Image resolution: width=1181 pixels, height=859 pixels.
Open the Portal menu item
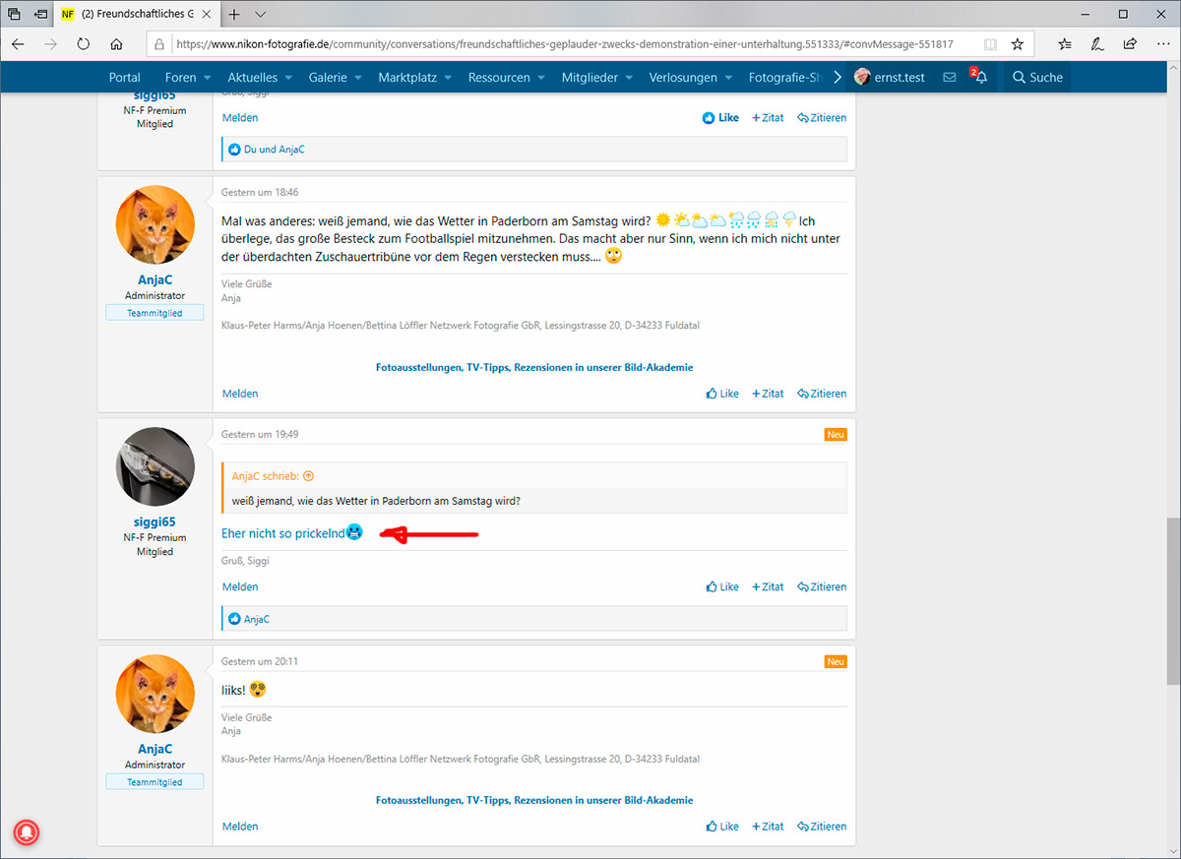tap(125, 78)
